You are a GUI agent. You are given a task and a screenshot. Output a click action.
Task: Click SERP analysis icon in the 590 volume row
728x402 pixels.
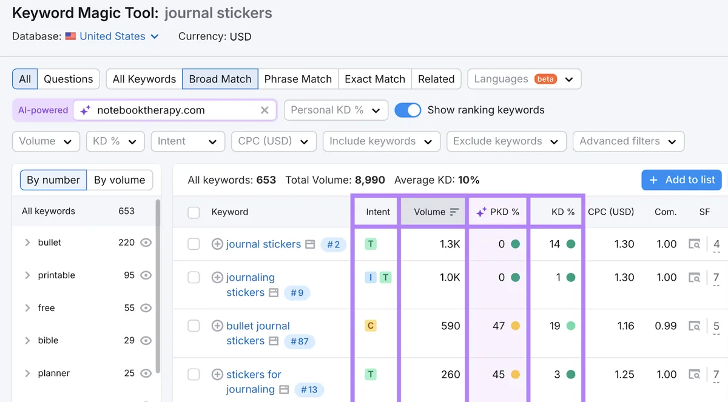click(x=694, y=326)
